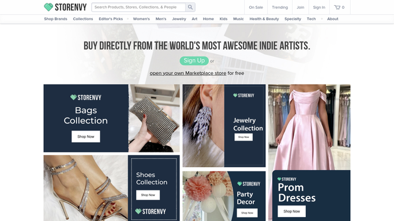394x221 pixels.
Task: Open the Collections menu item
Action: (x=83, y=19)
